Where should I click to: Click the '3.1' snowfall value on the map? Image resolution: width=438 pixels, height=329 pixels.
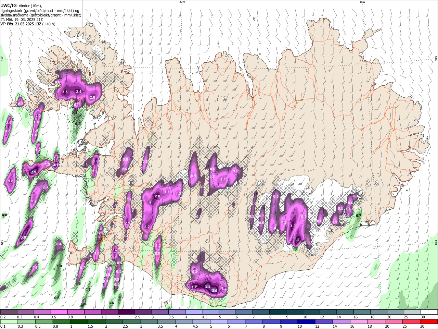tap(297, 240)
